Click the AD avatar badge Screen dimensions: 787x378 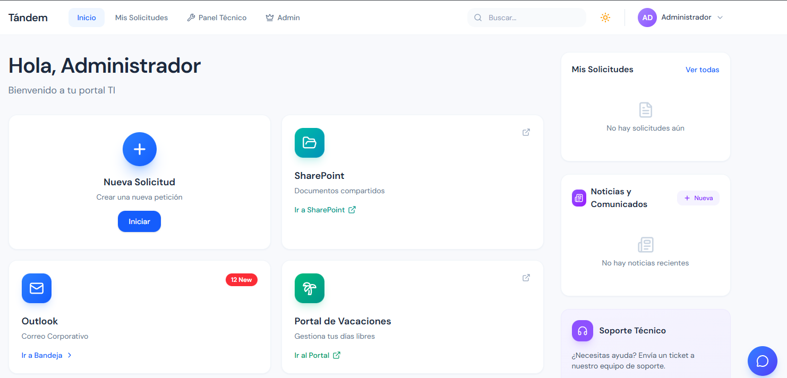tap(647, 18)
